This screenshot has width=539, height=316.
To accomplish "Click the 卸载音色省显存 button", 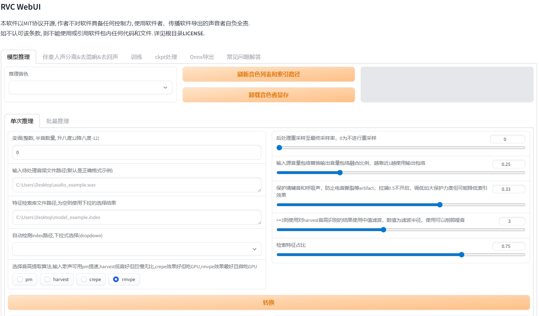I will 269,95.
